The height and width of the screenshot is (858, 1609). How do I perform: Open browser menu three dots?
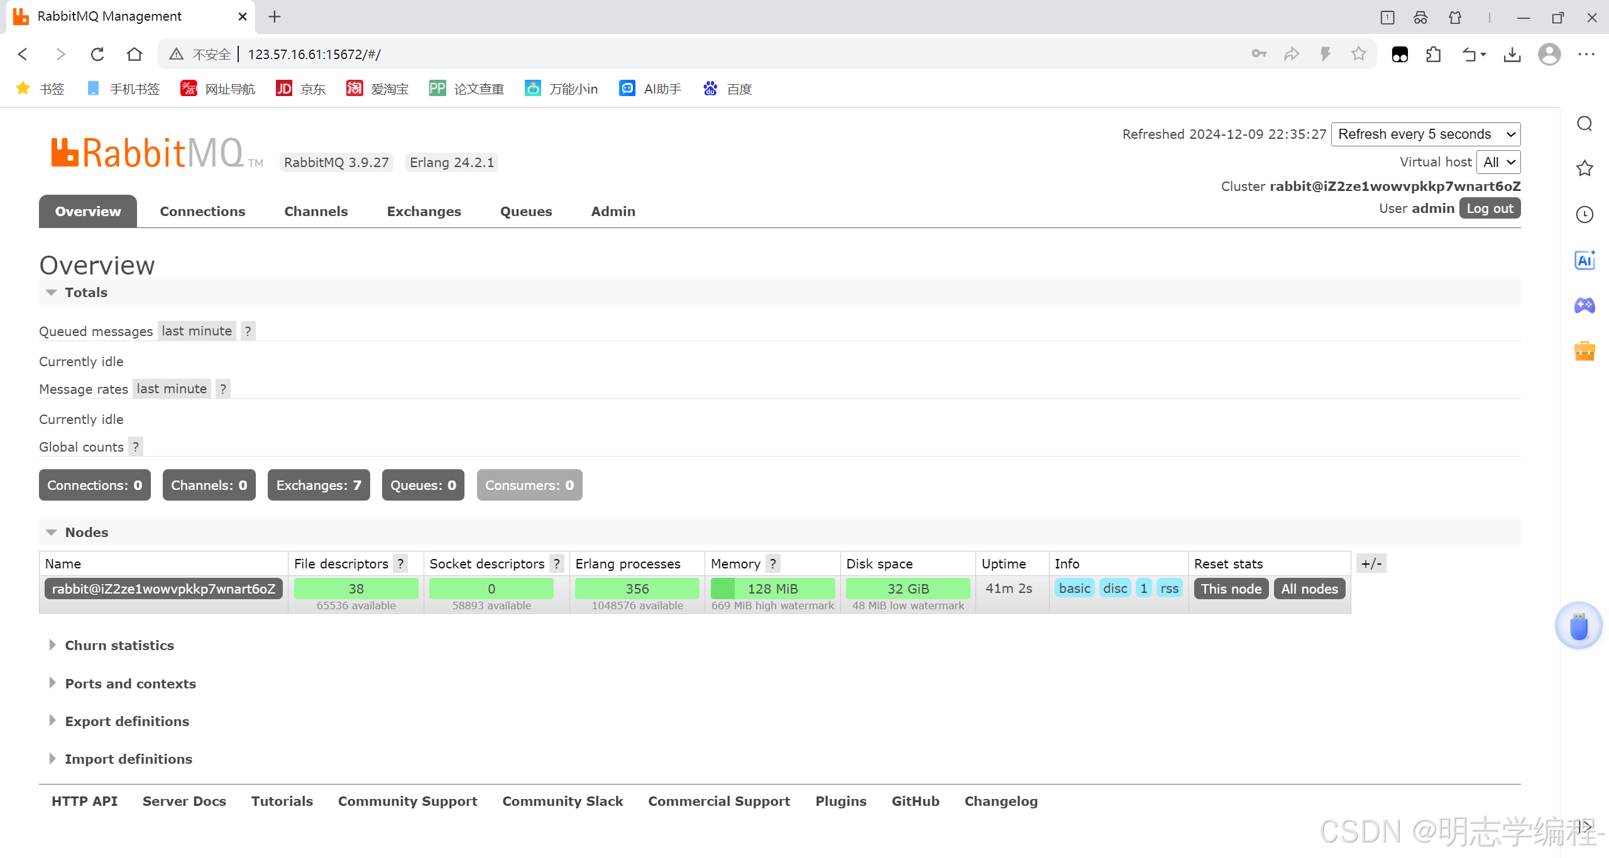(x=1586, y=54)
